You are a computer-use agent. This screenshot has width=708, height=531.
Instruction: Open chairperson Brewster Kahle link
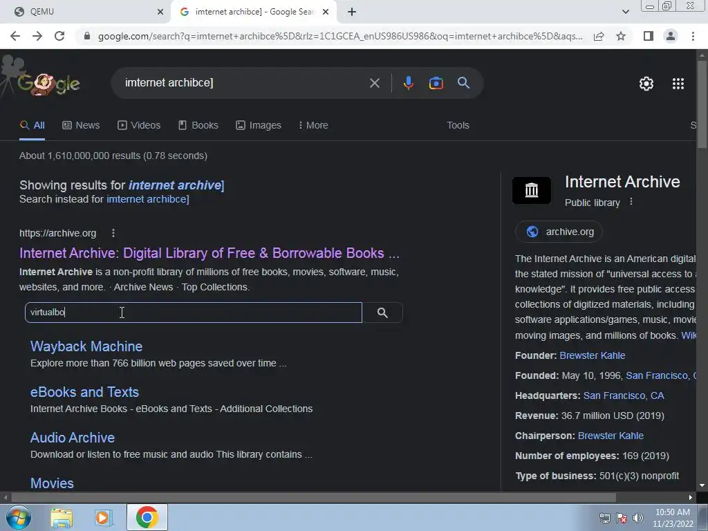[x=611, y=436]
